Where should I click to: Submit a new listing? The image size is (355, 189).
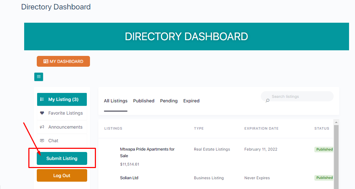62,159
